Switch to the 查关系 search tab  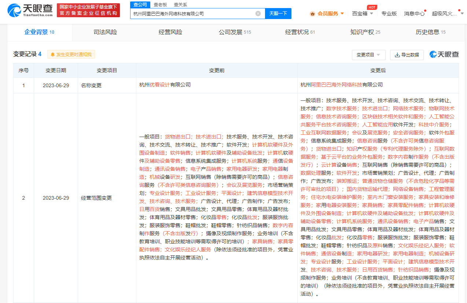180,4
